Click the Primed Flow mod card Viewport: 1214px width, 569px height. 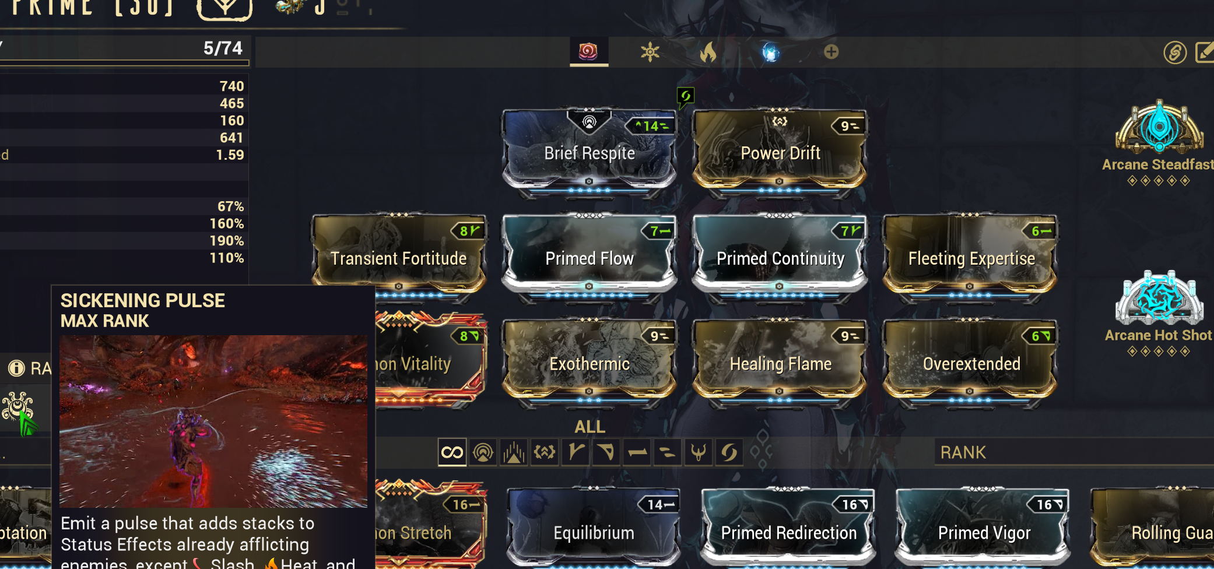coord(589,255)
